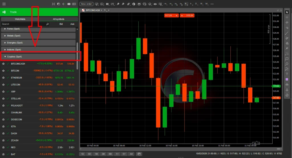
Task: Open the chart type candlestick dropdown
Action: click(x=129, y=4)
